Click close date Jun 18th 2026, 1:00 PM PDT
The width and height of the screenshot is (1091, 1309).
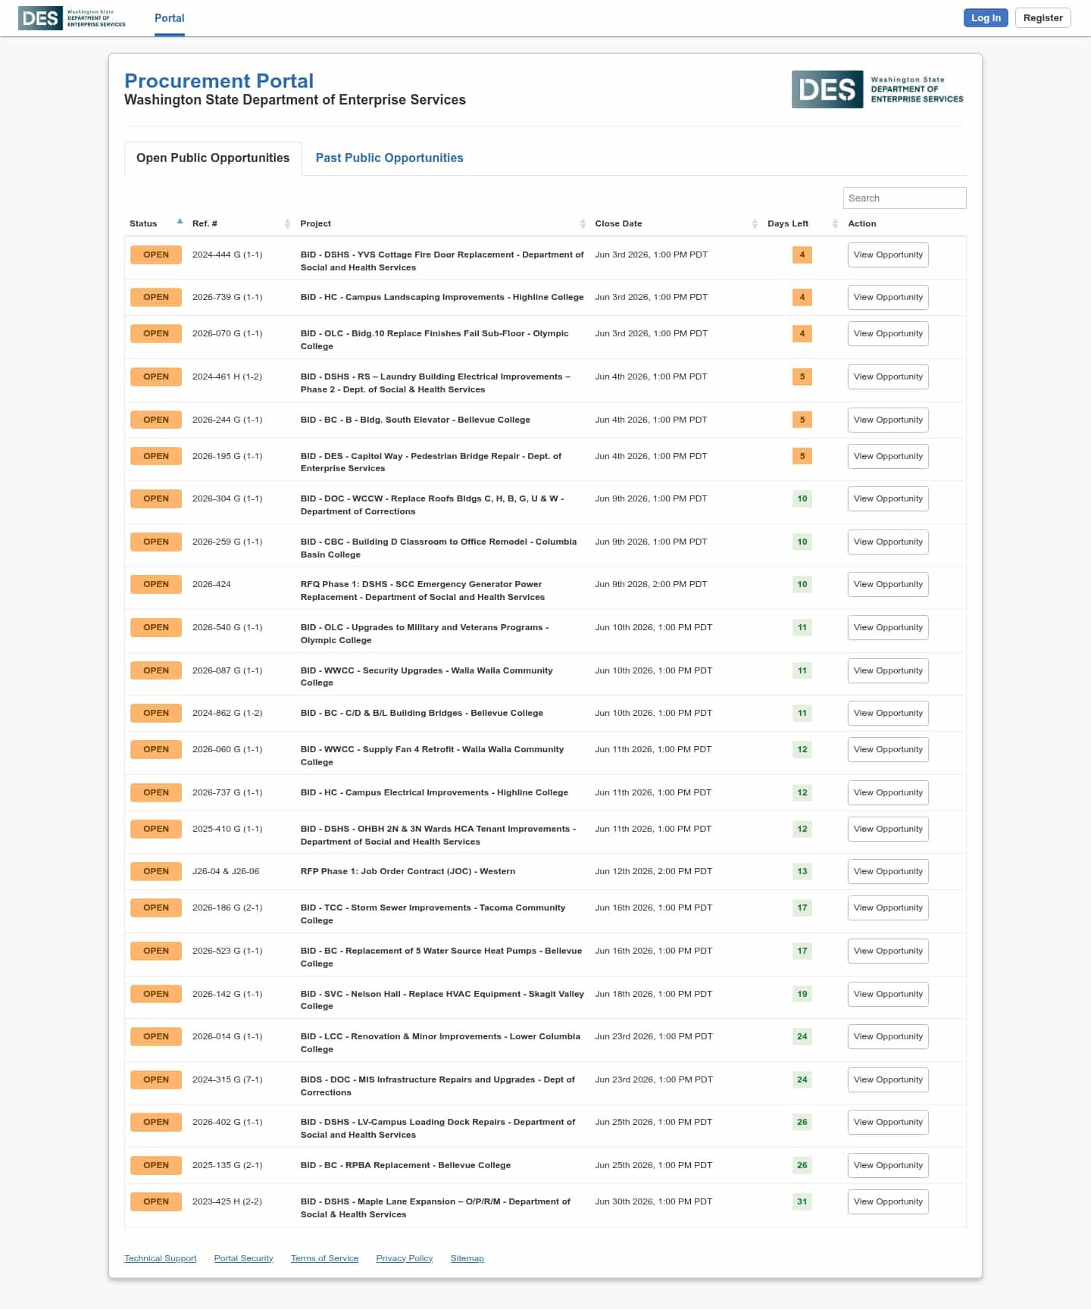point(653,994)
